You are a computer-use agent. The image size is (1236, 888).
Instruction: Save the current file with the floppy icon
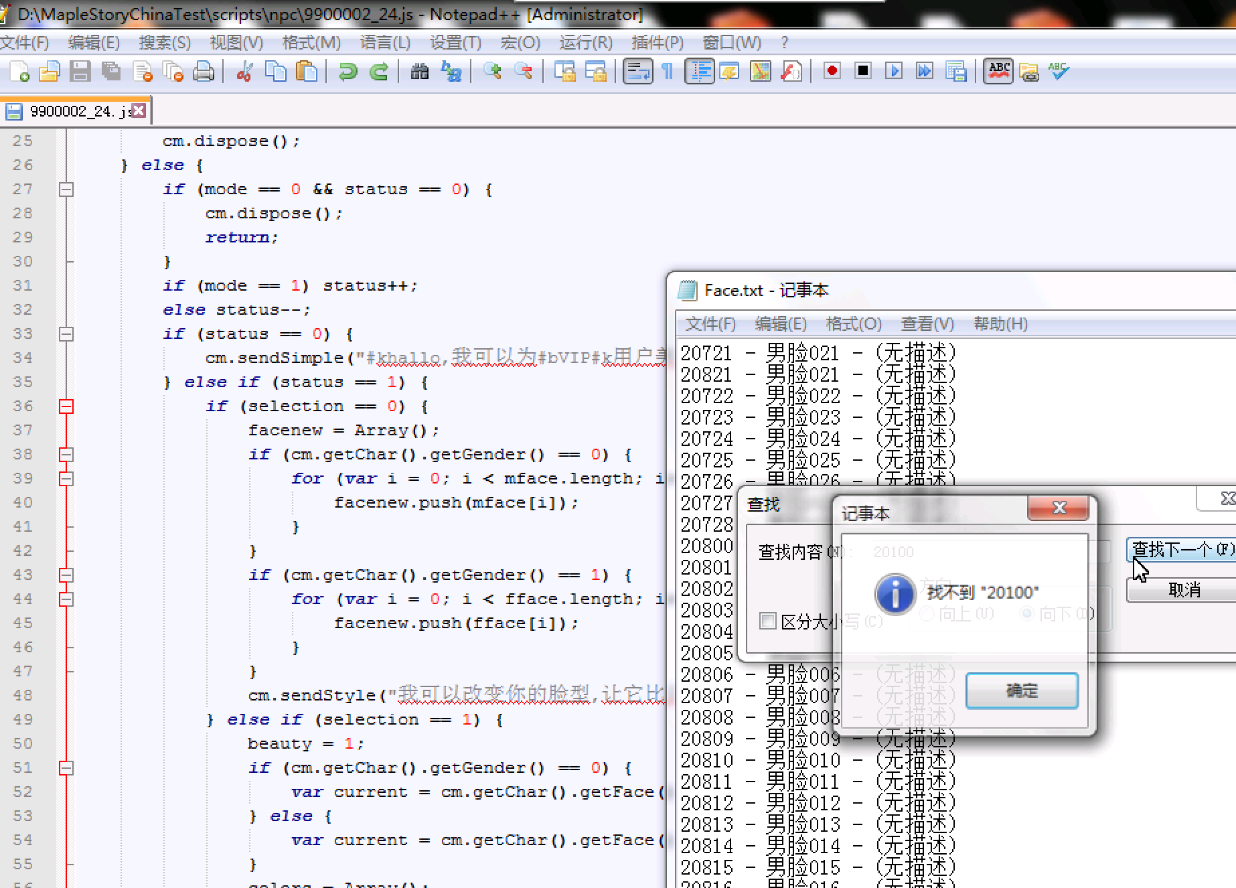coord(80,72)
